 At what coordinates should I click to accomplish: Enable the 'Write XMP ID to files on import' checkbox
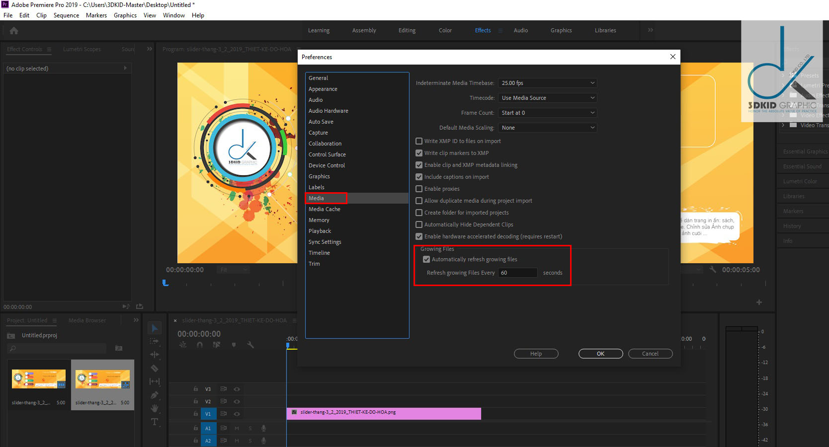coord(419,141)
